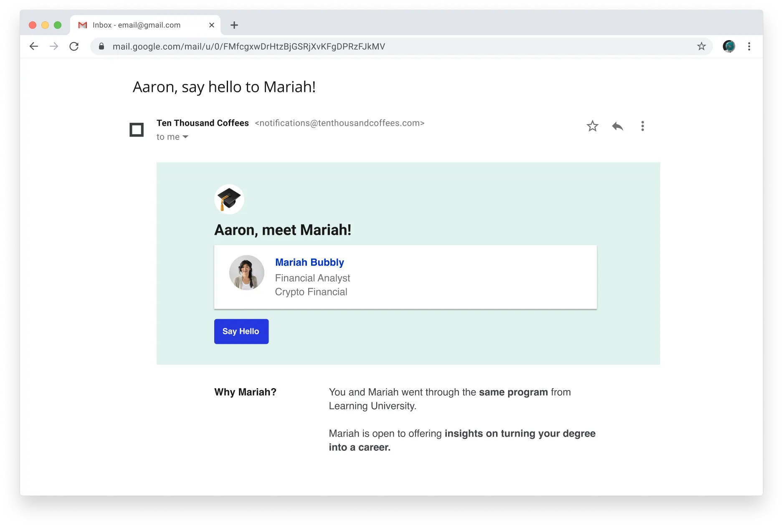Go back with the browser back arrow
Image resolution: width=783 pixels, height=526 pixels.
[34, 46]
